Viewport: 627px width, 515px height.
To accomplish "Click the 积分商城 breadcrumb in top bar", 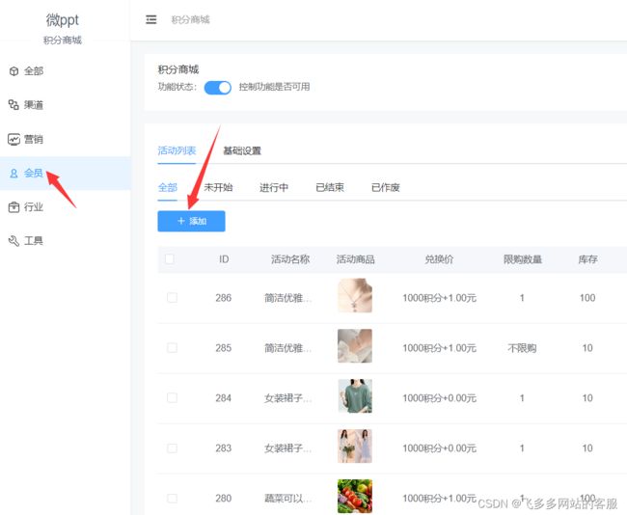I will point(190,19).
